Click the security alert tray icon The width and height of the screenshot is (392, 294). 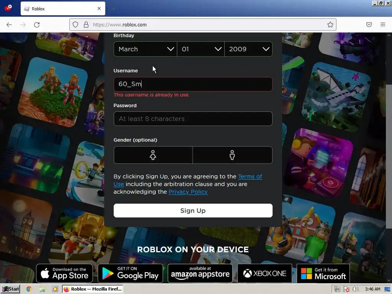coord(346,289)
